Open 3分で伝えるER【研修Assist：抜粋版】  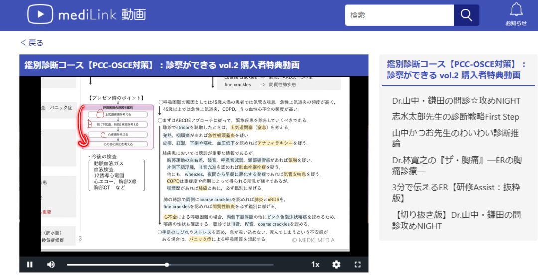coord(456,193)
